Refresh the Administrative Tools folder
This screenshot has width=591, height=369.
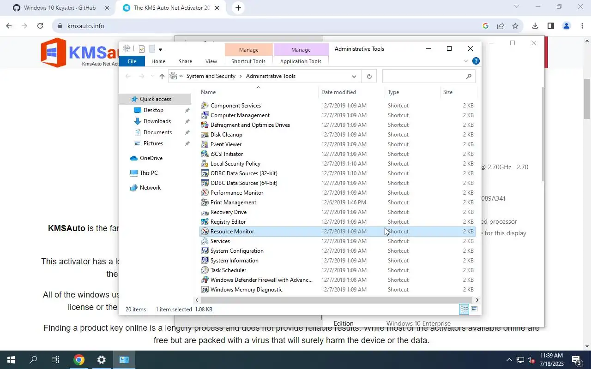[369, 77]
